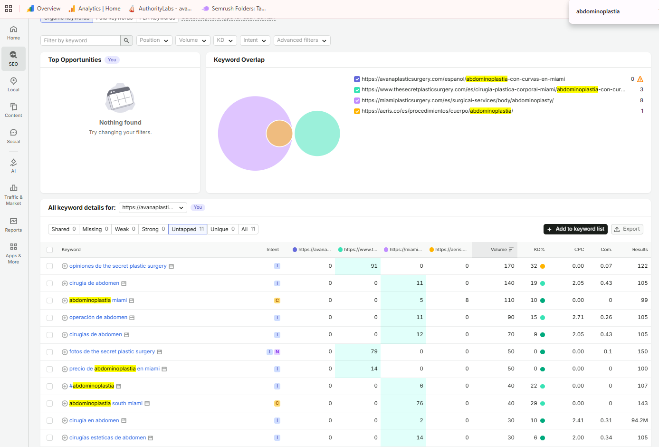The height and width of the screenshot is (447, 659).
Task: Open the Overview bookmark
Action: point(44,9)
